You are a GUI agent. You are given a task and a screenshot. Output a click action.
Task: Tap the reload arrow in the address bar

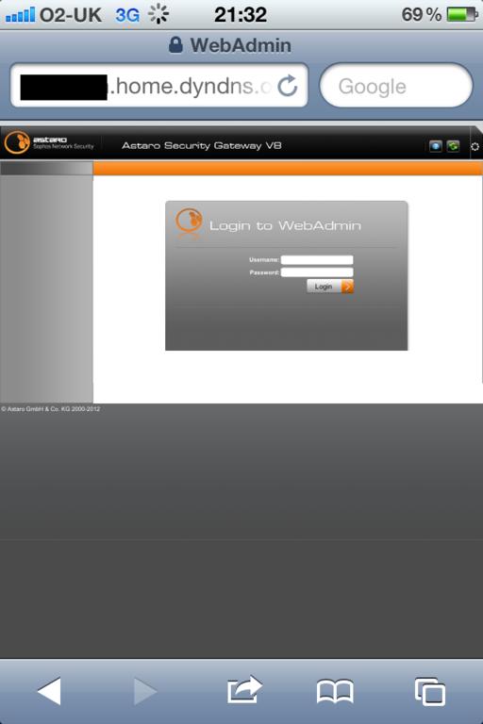coord(287,86)
